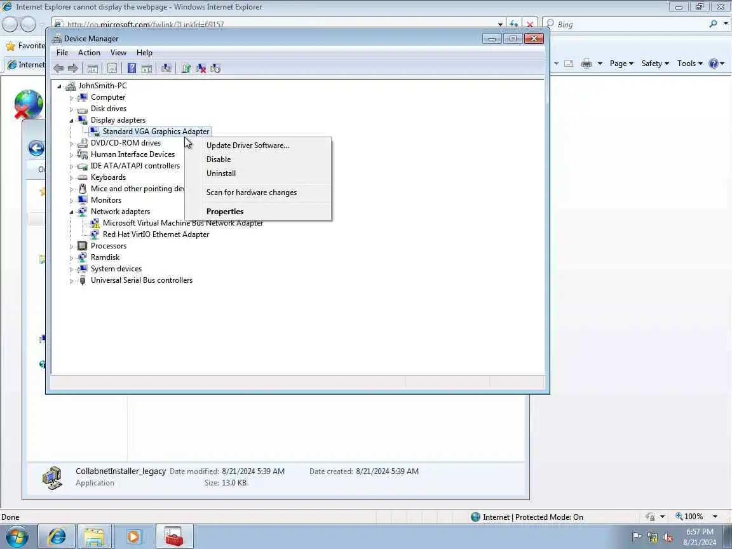Open the zoom level dropdown arrow beside 100%

(x=715, y=517)
